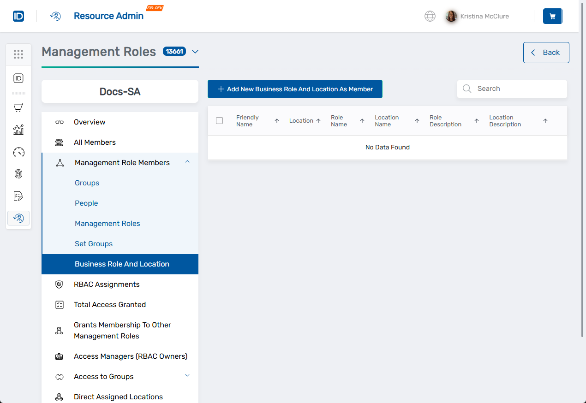The width and height of the screenshot is (586, 403).
Task: Select Groups under Management Role Members
Action: point(87,183)
